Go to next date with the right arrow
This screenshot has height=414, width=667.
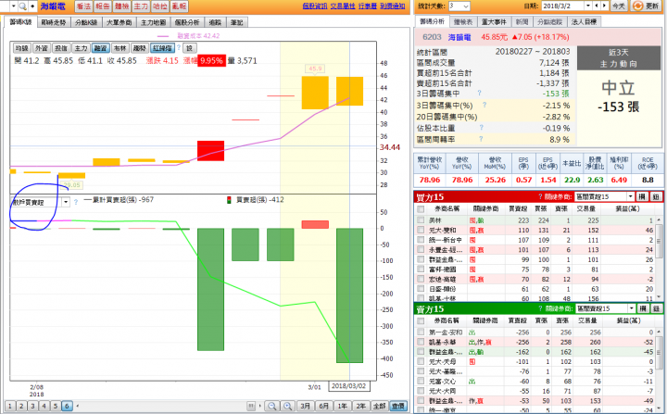coord(604,6)
